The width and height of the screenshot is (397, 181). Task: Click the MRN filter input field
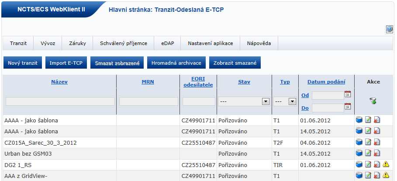(x=148, y=101)
